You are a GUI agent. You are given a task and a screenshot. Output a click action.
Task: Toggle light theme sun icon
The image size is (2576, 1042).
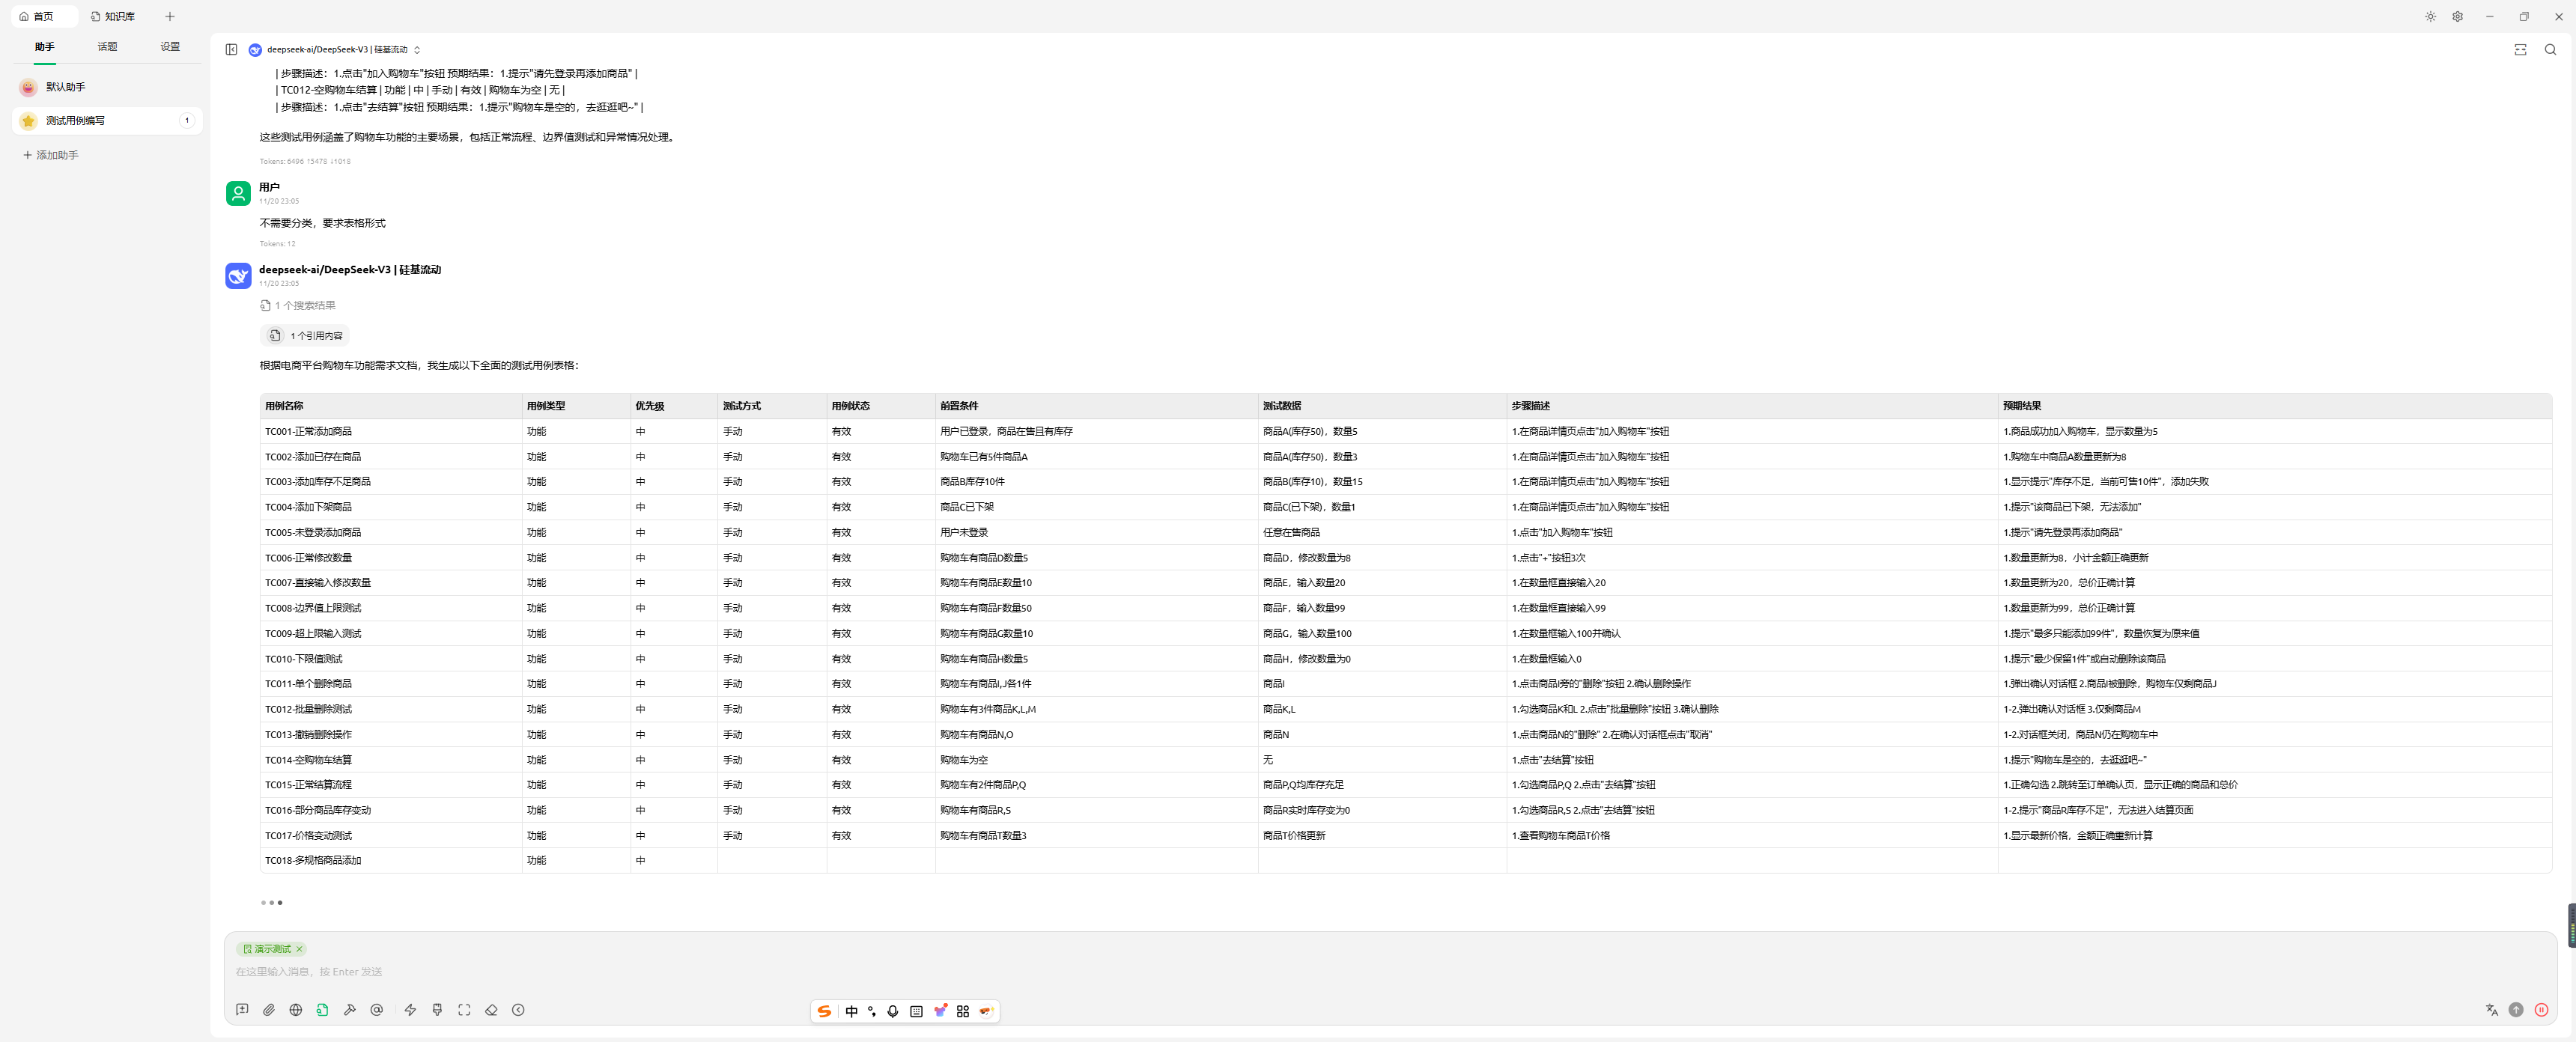pos(2430,17)
